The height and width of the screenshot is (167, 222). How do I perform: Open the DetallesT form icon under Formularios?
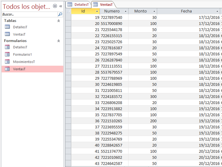[x=7, y=47]
